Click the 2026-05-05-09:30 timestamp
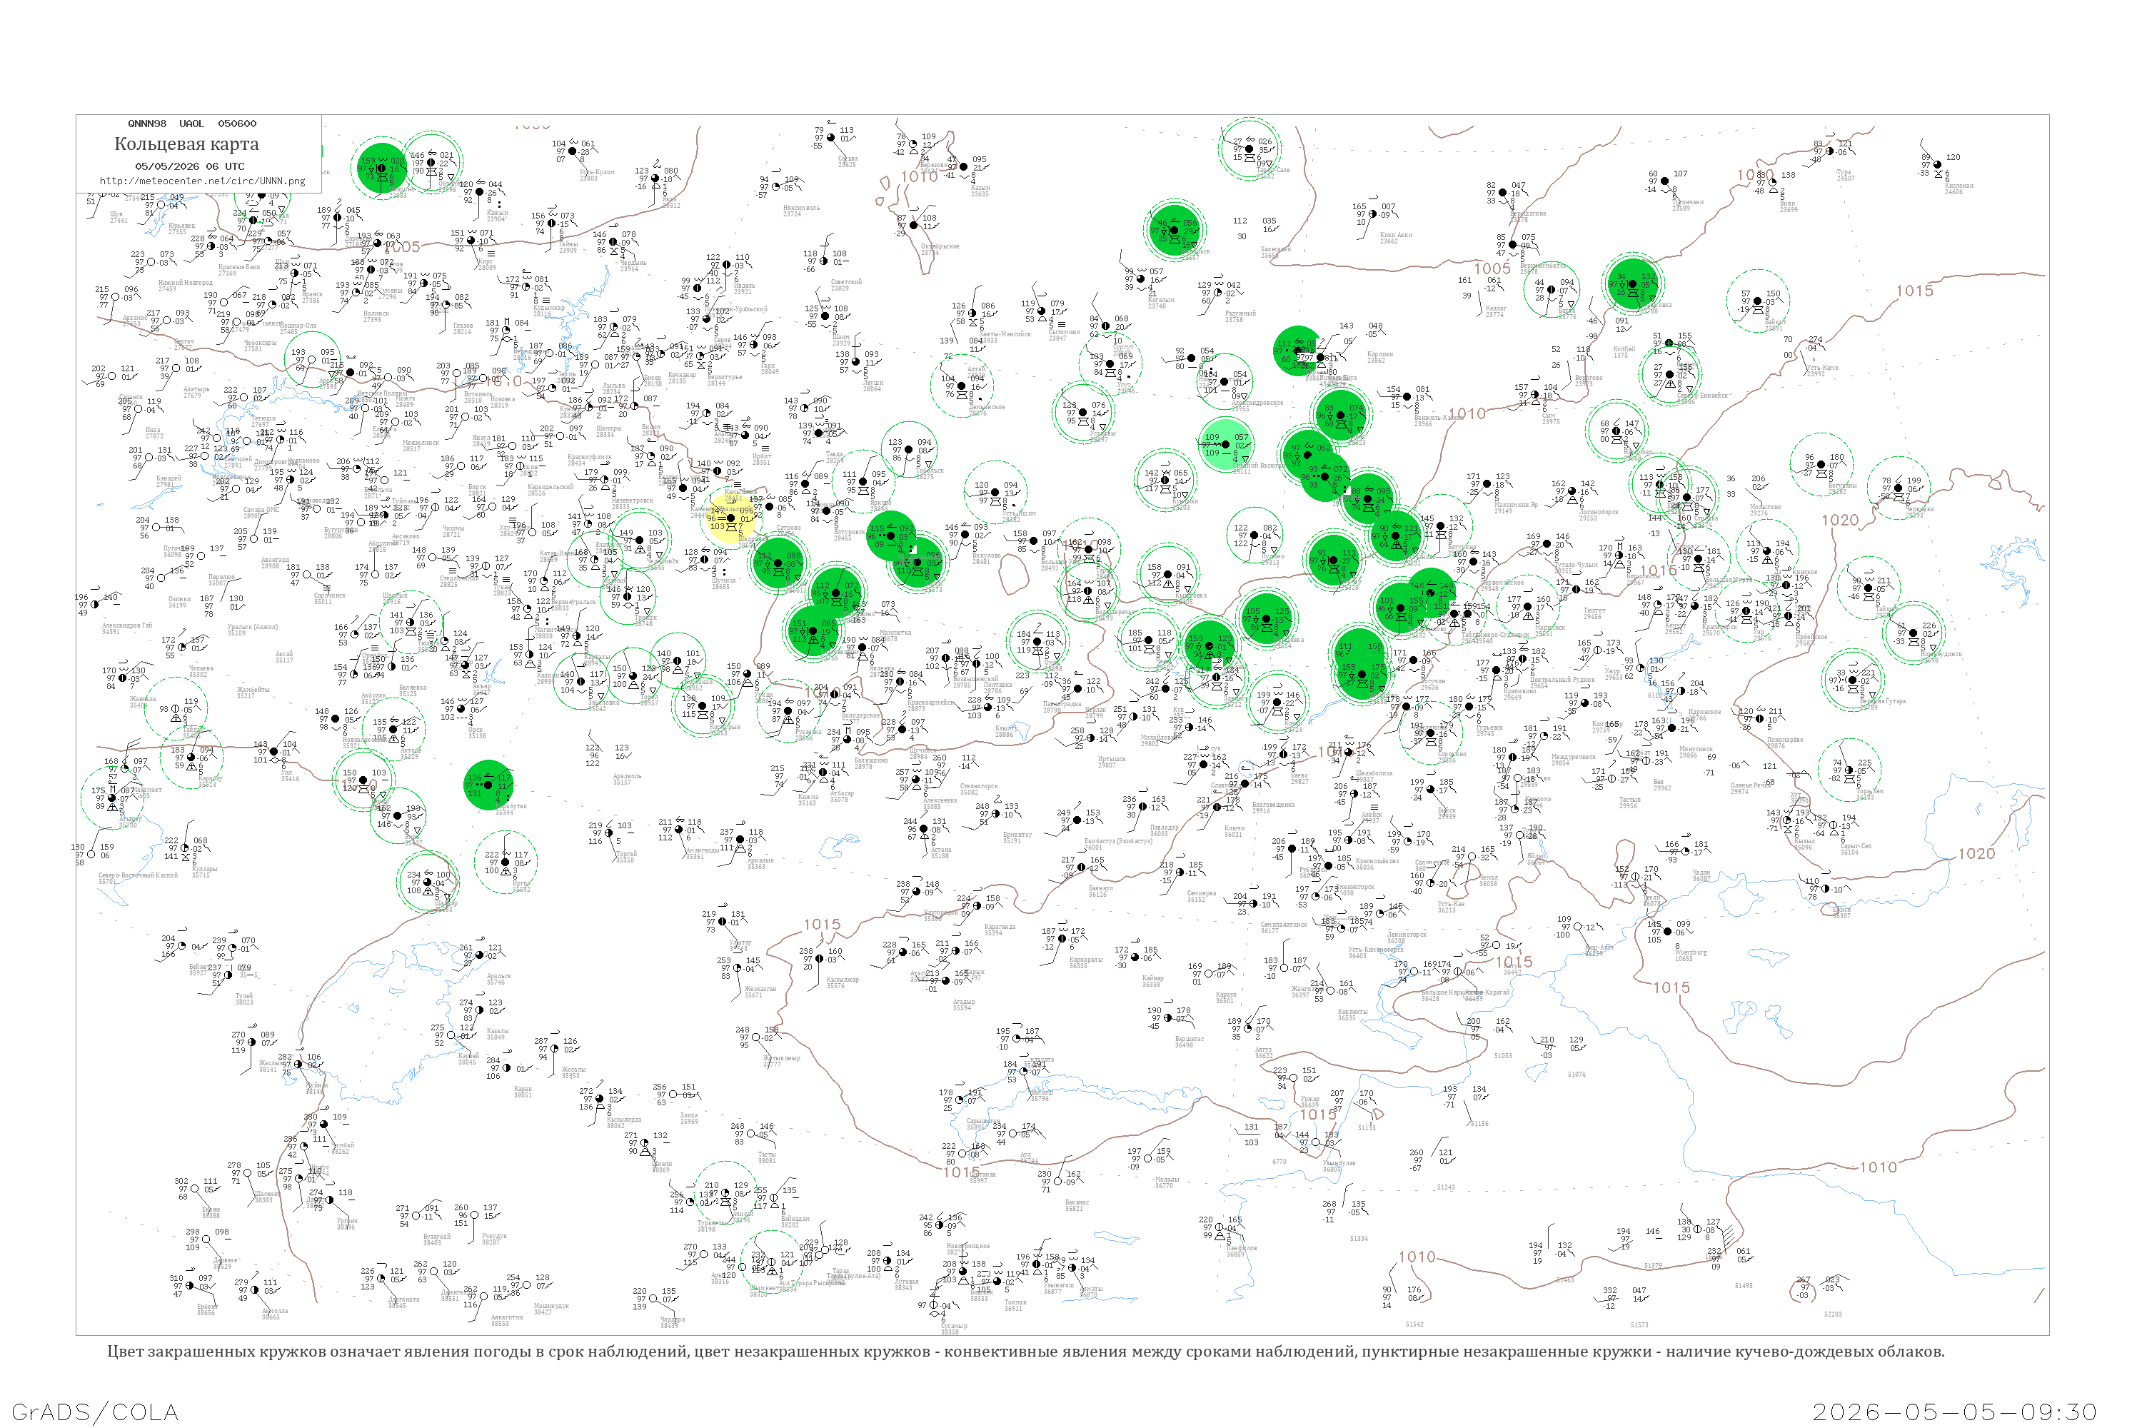 point(1956,1412)
